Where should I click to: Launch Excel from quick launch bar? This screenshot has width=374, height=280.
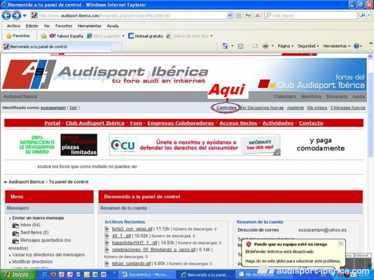tap(95, 275)
